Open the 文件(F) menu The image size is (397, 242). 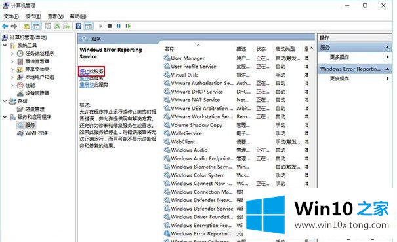click(x=11, y=16)
